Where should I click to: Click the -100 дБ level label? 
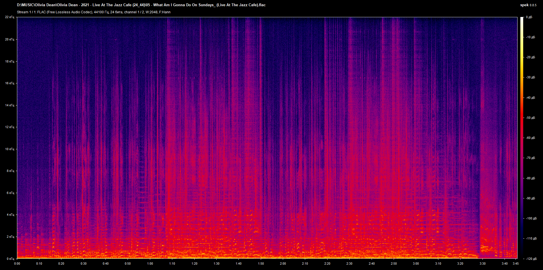click(531, 219)
